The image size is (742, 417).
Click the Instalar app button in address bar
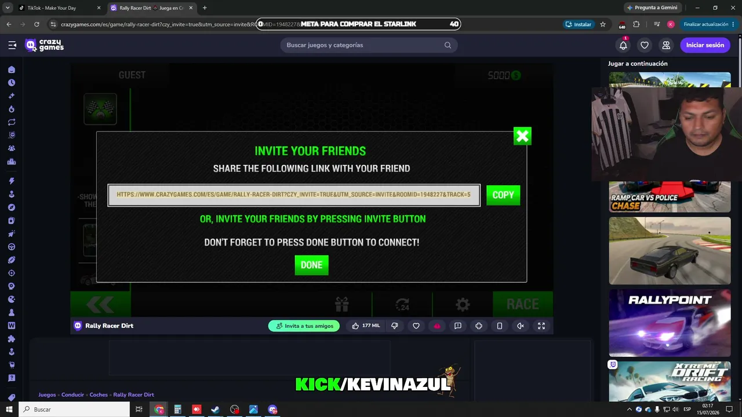coord(579,24)
